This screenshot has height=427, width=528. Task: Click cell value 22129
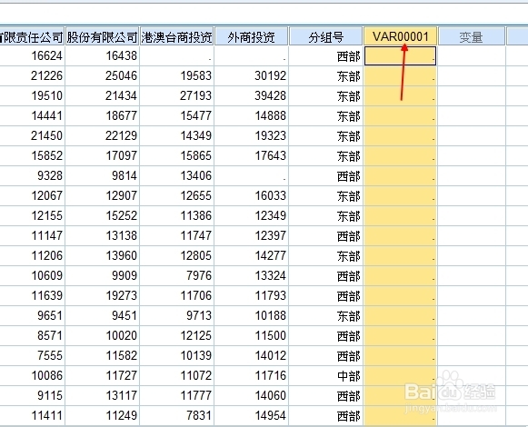(x=121, y=135)
